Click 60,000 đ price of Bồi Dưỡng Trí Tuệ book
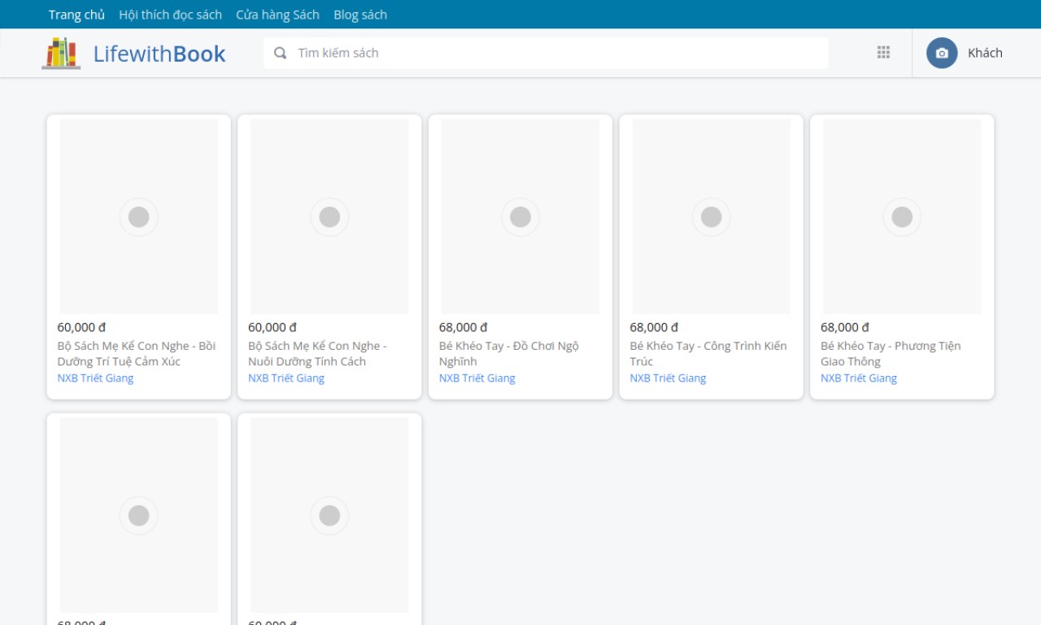 click(x=81, y=327)
